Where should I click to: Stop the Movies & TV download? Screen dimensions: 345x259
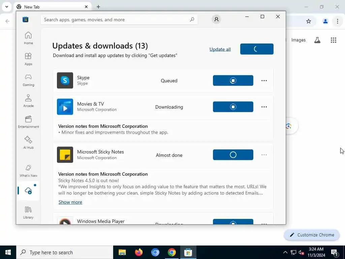pos(233,107)
